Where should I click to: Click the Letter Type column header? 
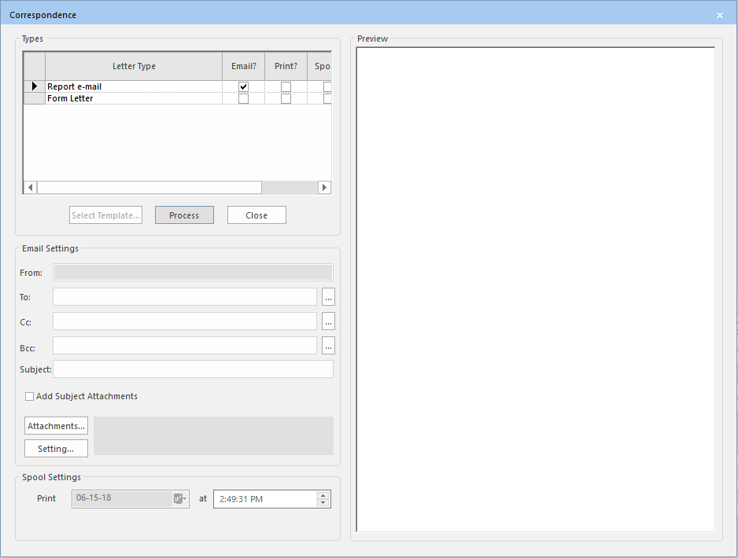134,66
